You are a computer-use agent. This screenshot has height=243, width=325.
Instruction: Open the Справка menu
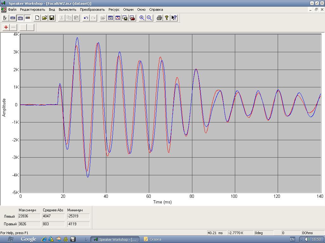click(156, 9)
